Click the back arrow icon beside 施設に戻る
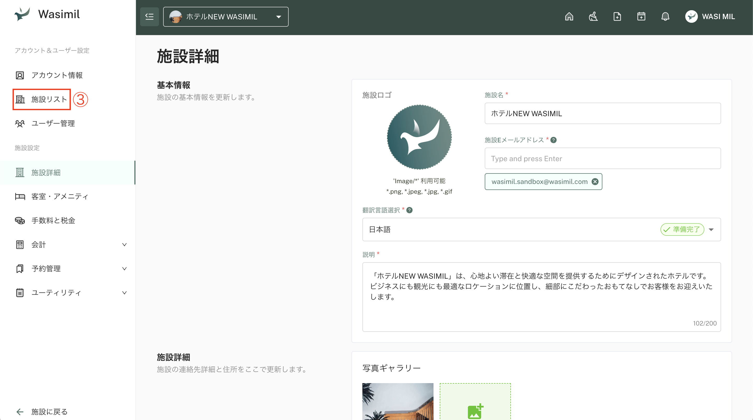This screenshot has height=420, width=753. tap(20, 412)
